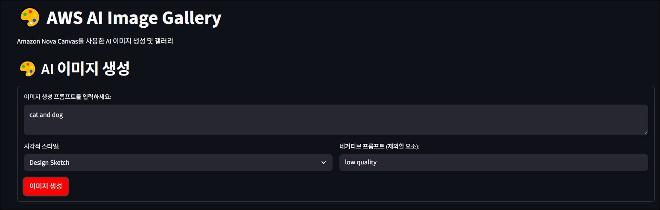
Task: Click the 시각적 스타일 label
Action: [x=42, y=146]
